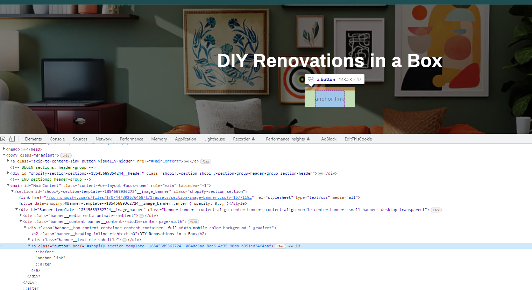This screenshot has height=290, width=532.
Task: Expand ellipsis in banner__text div
Action: (x=124, y=240)
